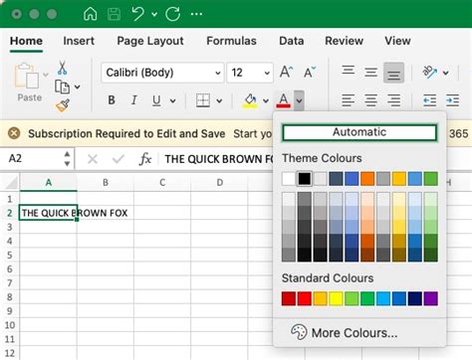Open the View tab

tap(397, 41)
